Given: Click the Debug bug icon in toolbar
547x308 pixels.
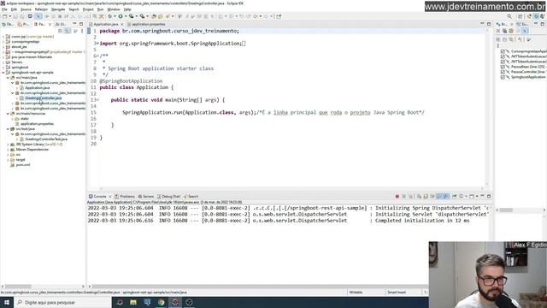Looking at the screenshot, I should coord(110,16).
